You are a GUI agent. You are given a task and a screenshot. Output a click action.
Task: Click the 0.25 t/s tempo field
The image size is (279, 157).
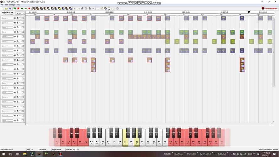pyautogui.click(x=20, y=13)
